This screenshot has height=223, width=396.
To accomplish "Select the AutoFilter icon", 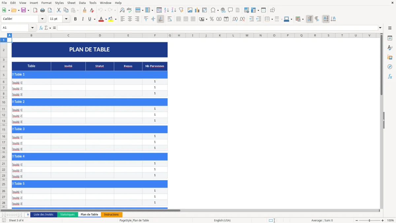I will (181, 10).
